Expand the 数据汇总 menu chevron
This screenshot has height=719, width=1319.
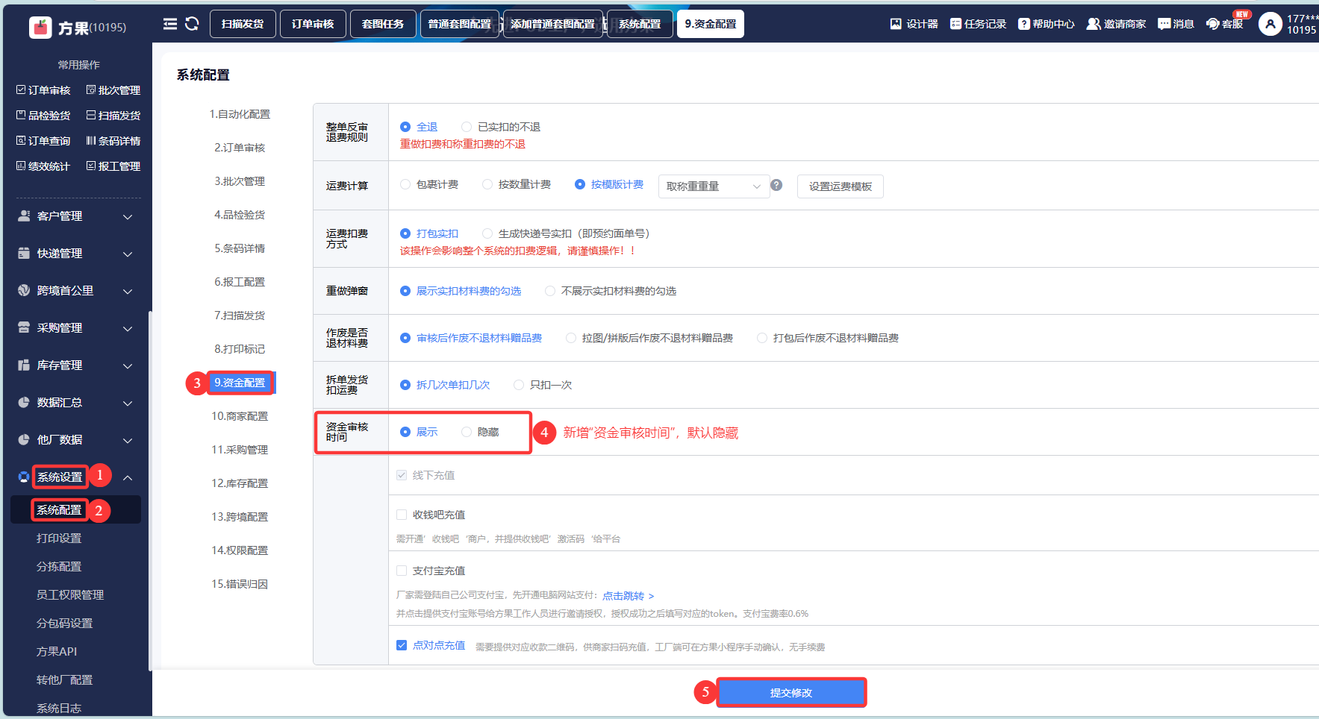[128, 404]
